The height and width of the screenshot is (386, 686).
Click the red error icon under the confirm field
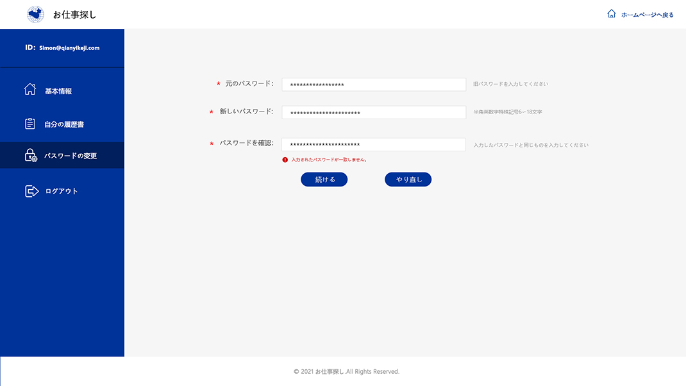tap(285, 160)
